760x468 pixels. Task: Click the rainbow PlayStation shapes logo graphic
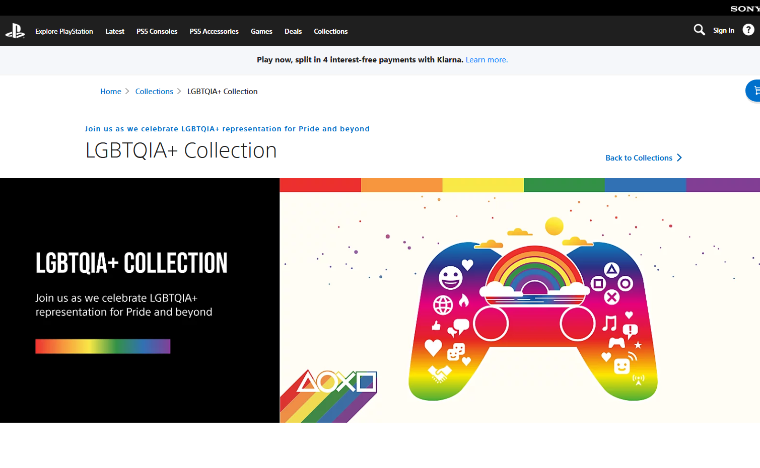coord(328,396)
